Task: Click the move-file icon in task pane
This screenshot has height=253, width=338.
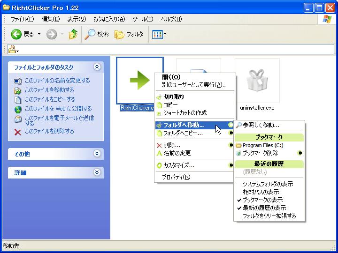Action: 18,90
